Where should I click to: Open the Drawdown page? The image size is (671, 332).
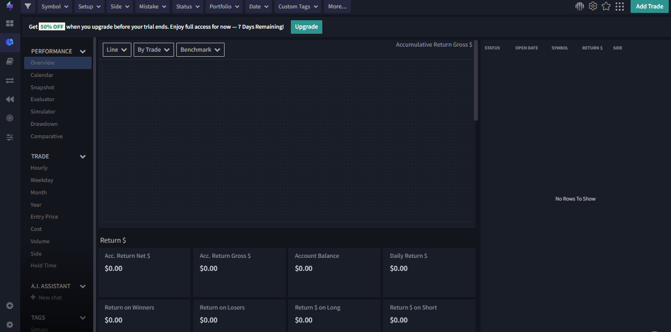coord(44,124)
